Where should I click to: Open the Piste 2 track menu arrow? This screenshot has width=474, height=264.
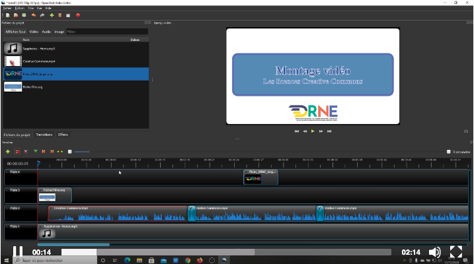tap(7, 208)
